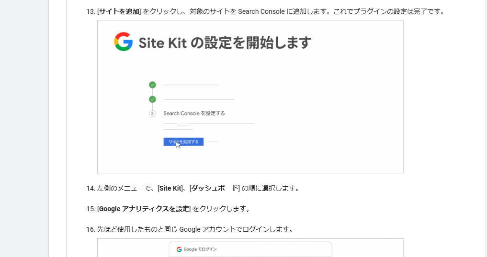Image resolution: width=487 pixels, height=257 pixels.
Task: Click the bold [サイトを追加] text in step 13
Action: click(x=119, y=11)
